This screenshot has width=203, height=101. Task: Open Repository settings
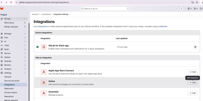pyautogui.click(x=13, y=96)
